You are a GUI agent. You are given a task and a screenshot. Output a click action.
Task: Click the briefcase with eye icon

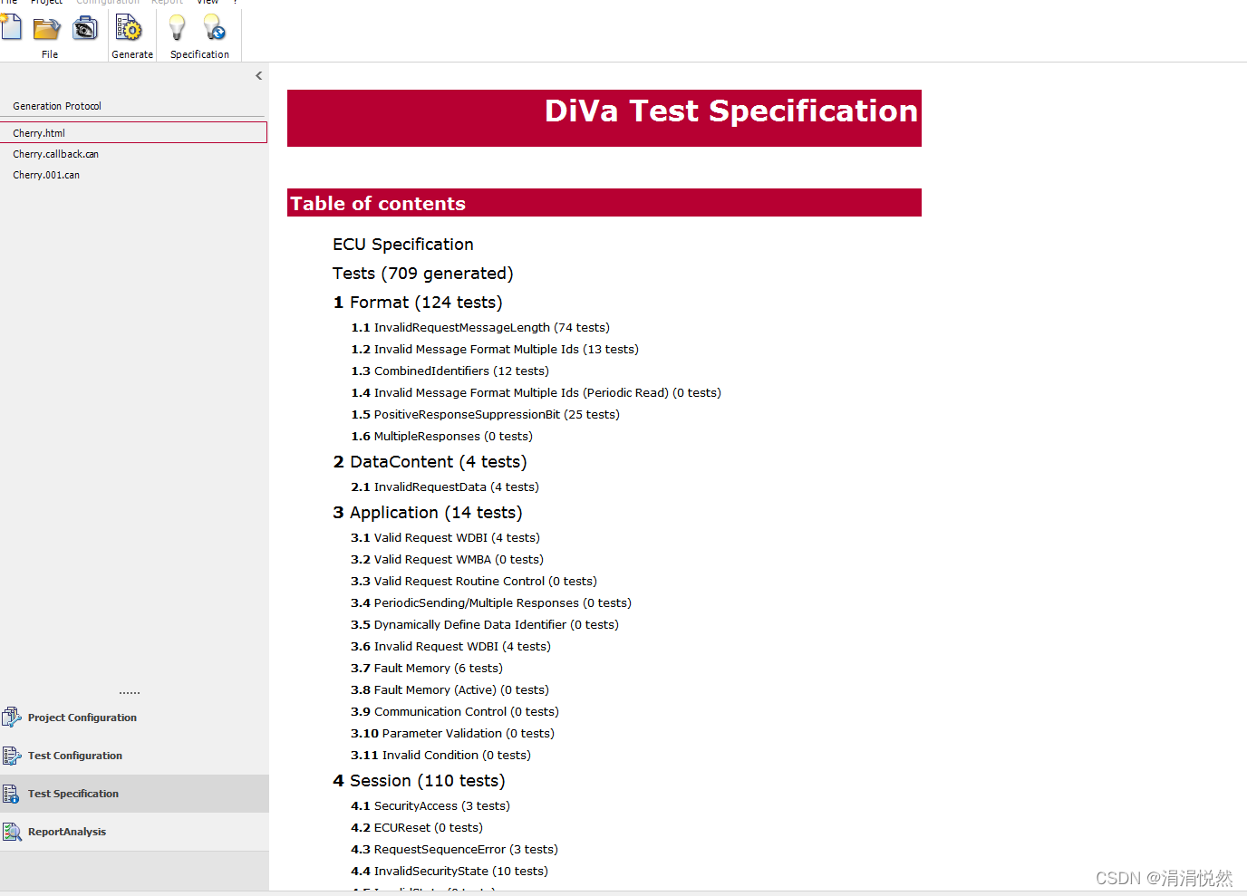click(85, 29)
